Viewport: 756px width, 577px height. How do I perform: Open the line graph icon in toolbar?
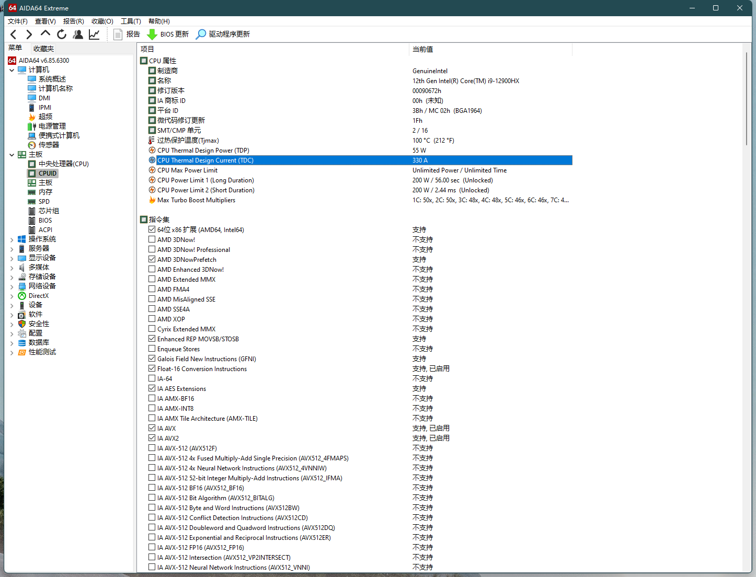pos(94,34)
